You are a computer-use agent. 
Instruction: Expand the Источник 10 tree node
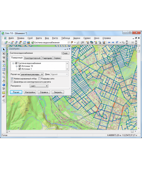point(17,66)
